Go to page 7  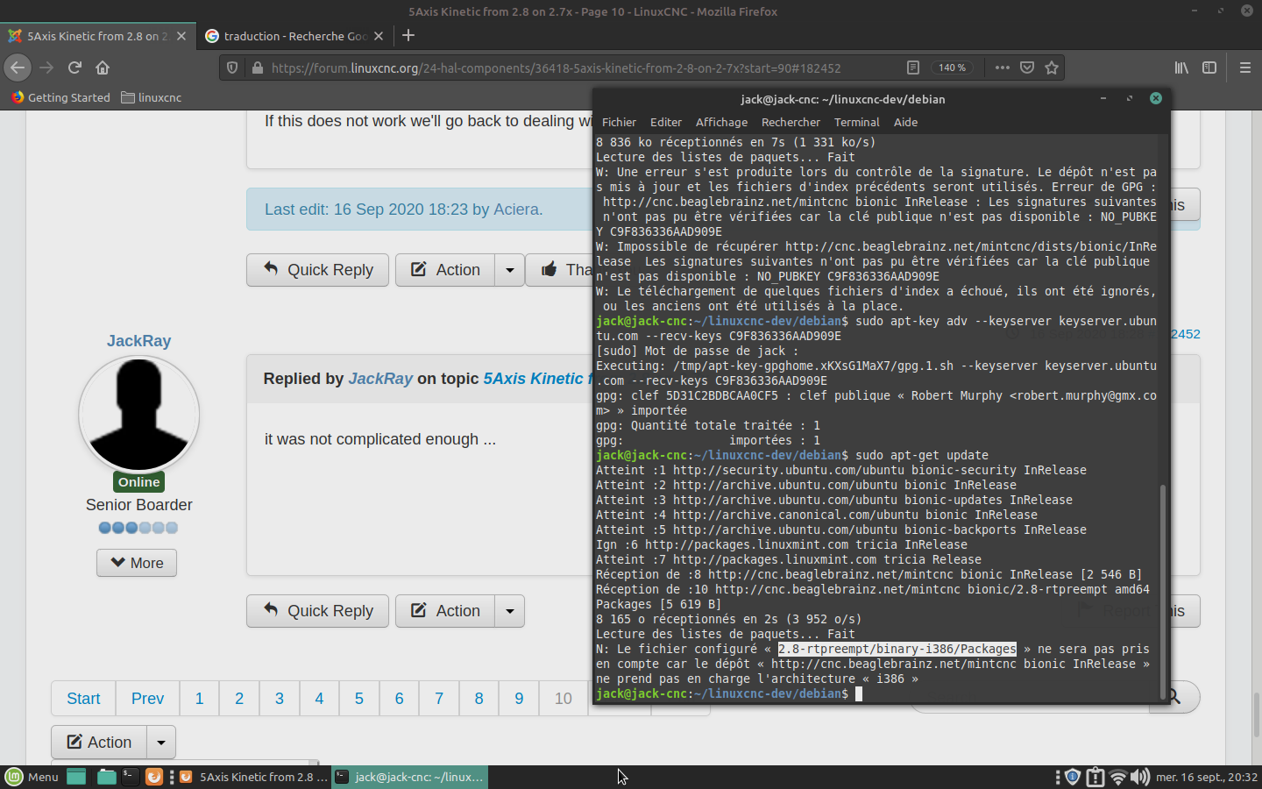click(439, 699)
